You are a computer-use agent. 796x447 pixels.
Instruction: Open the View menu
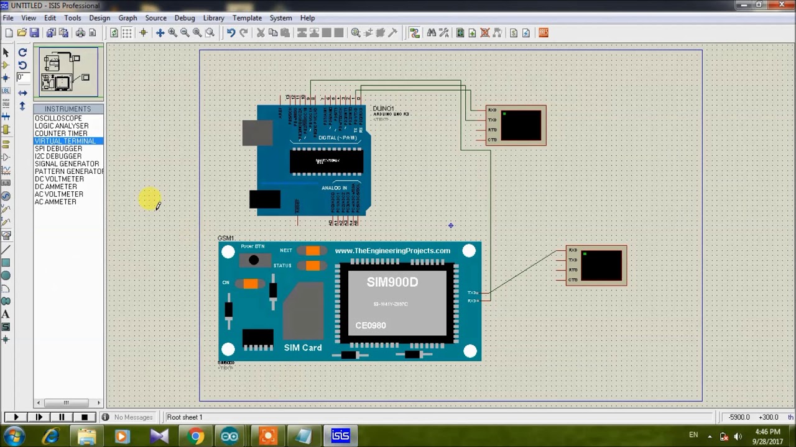coord(29,18)
